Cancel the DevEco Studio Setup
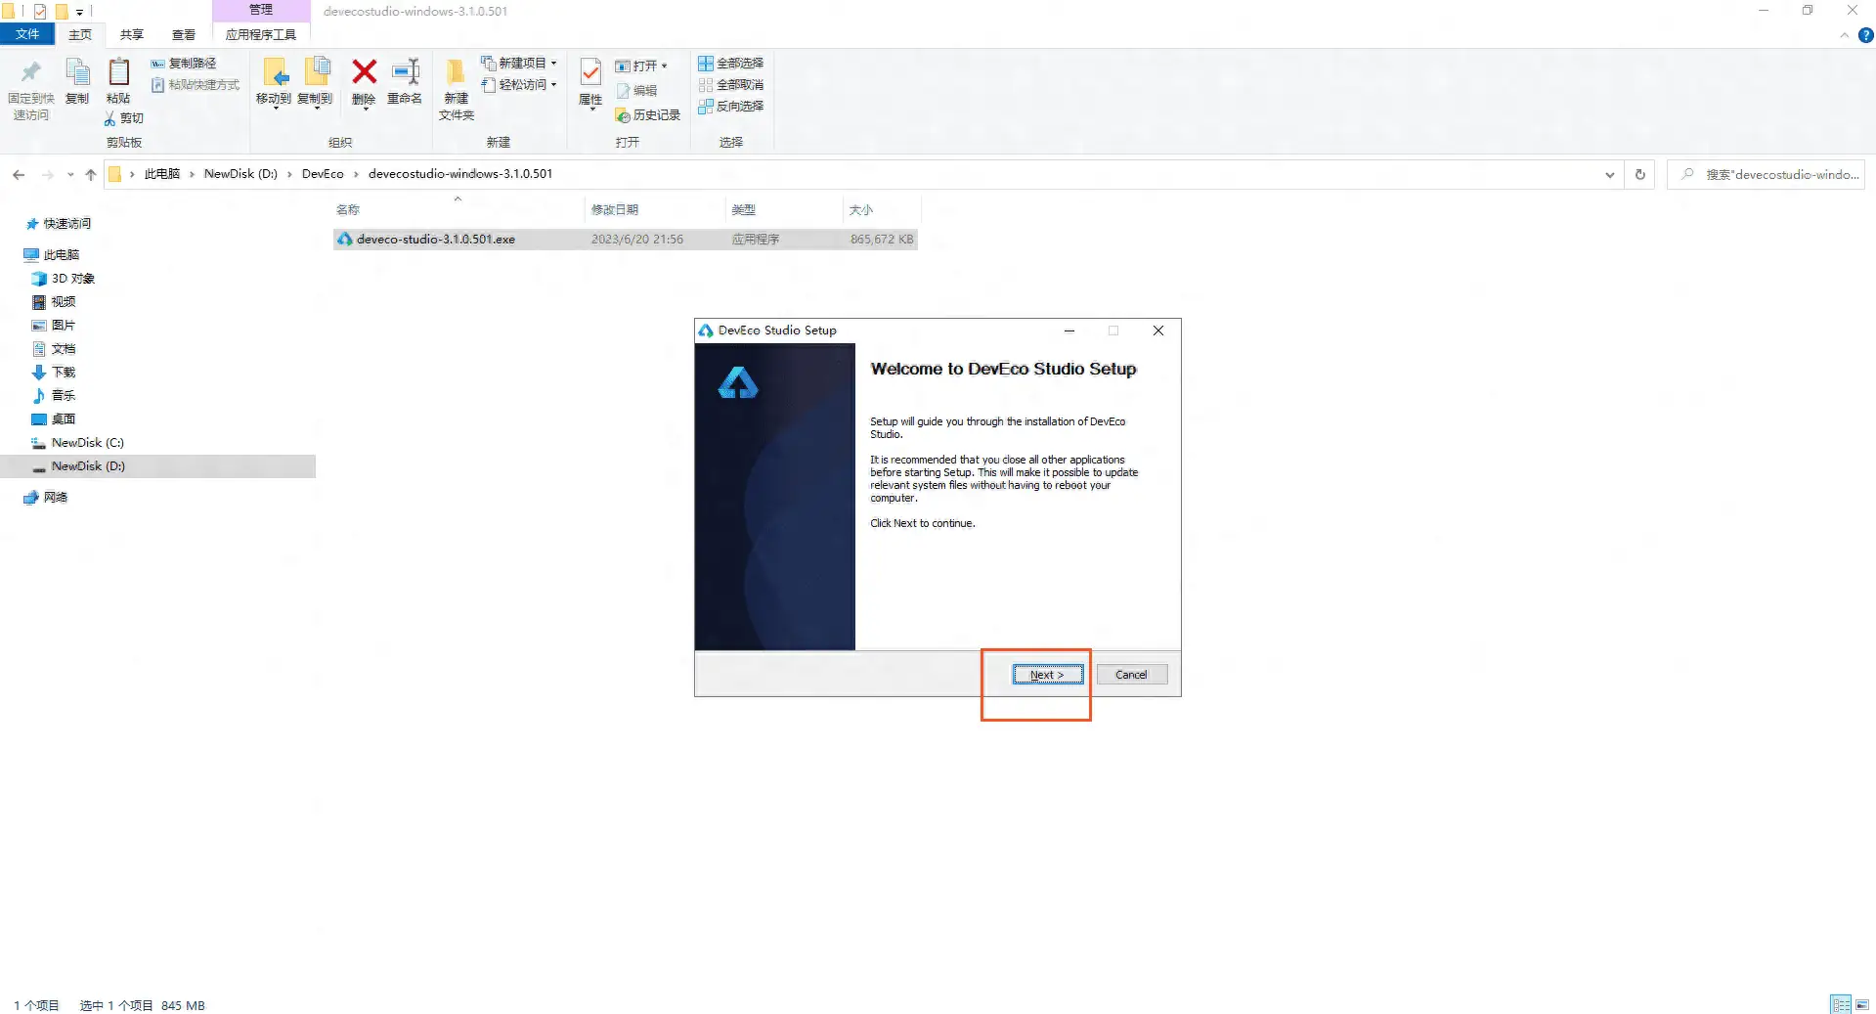 (1131, 675)
